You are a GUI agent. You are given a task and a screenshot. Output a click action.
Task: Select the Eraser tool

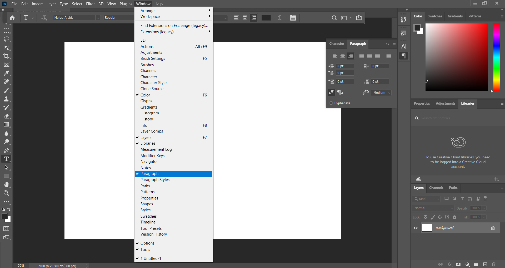pos(6,116)
